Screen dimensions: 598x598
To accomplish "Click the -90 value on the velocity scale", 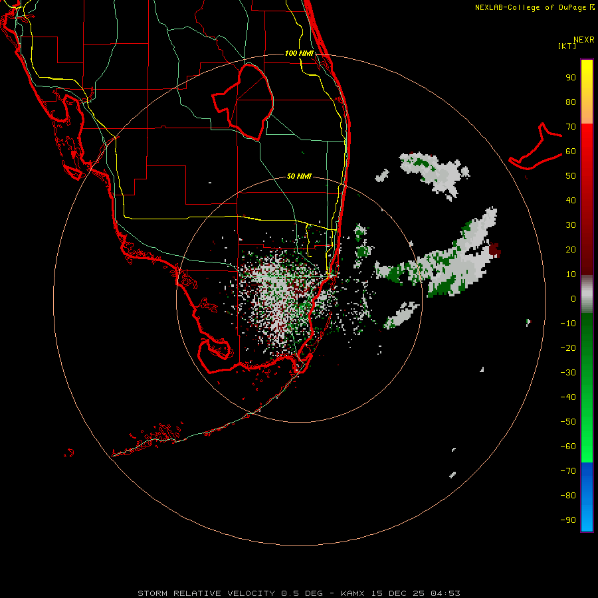I will click(568, 520).
